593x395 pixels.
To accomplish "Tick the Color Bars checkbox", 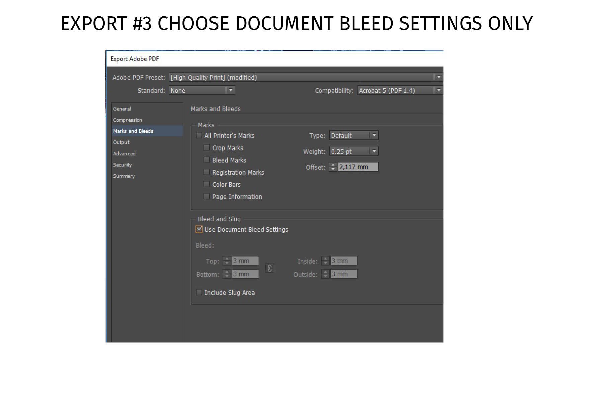I will pyautogui.click(x=207, y=184).
